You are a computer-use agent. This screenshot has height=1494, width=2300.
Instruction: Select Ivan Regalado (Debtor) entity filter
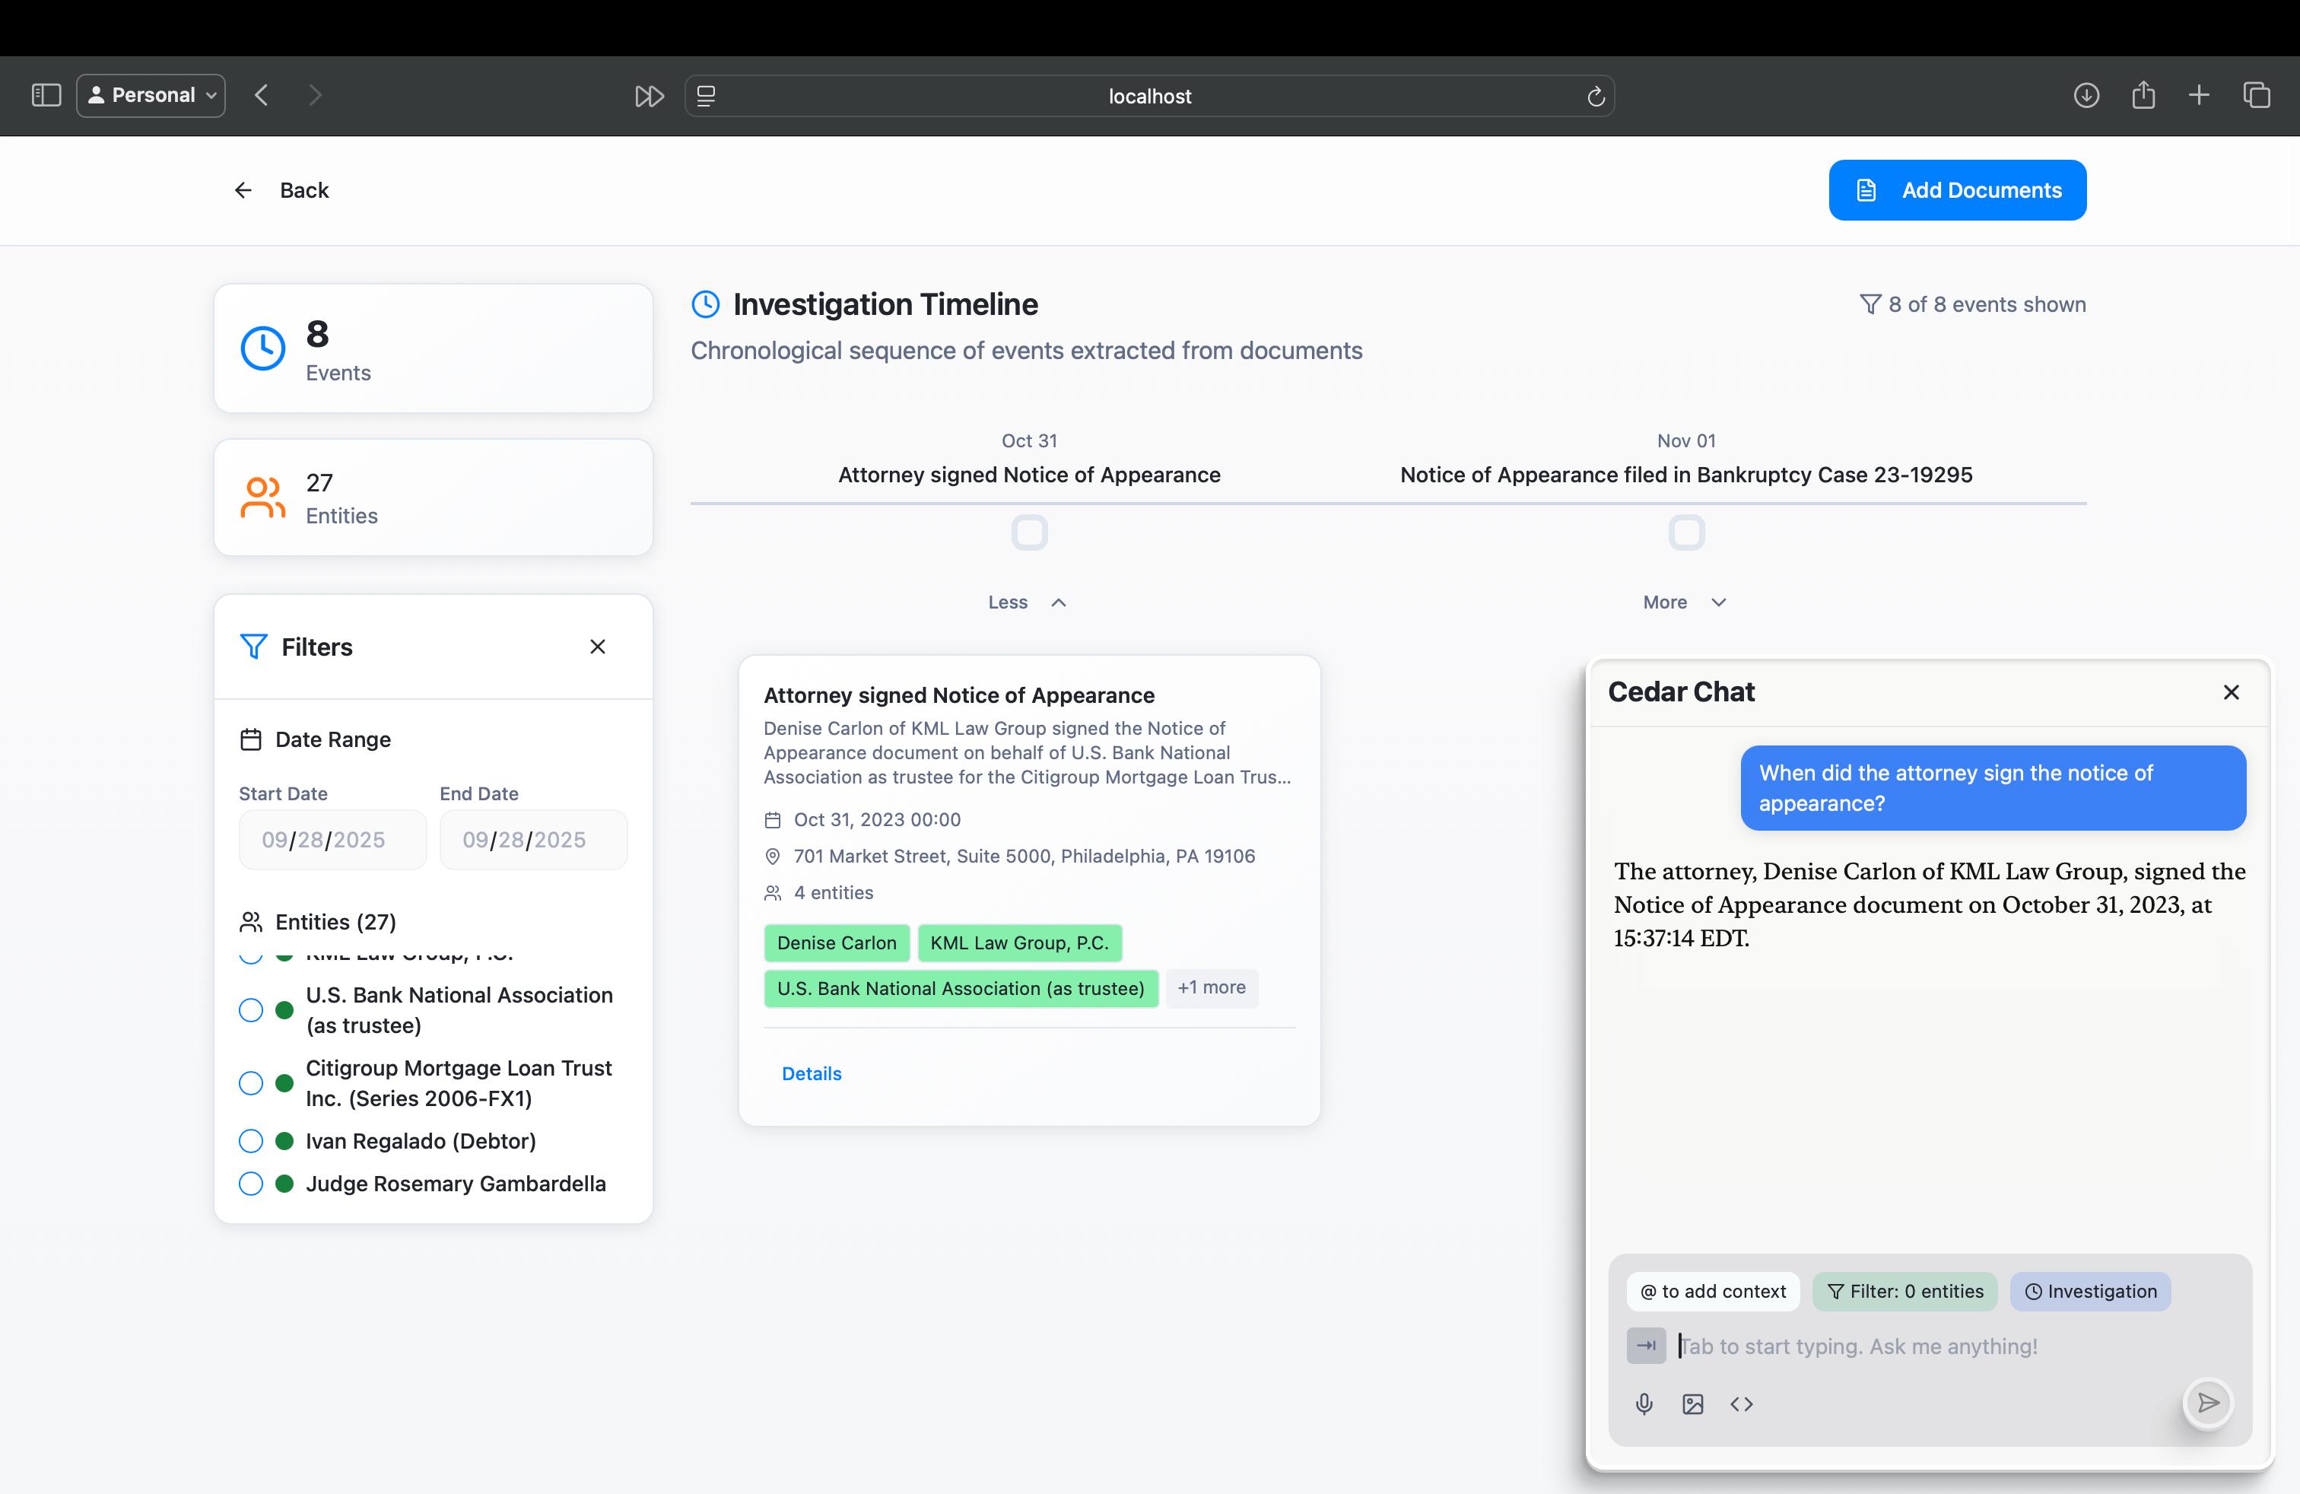[251, 1140]
